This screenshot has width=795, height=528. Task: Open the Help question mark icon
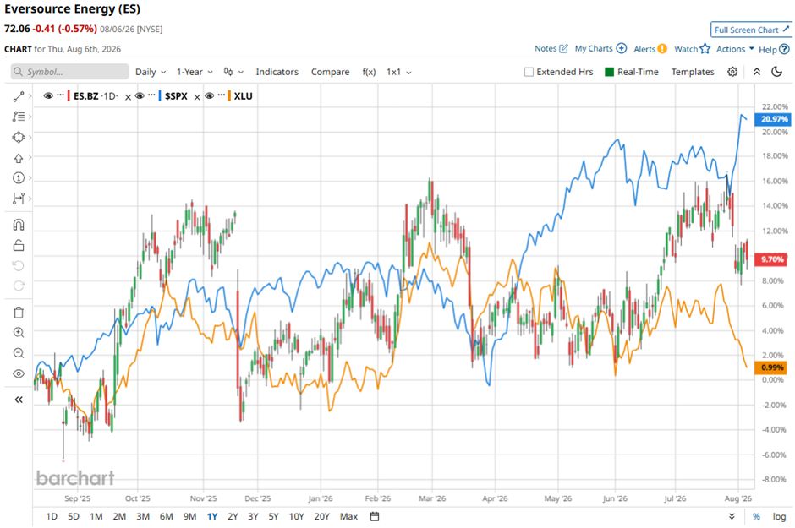pyautogui.click(x=784, y=49)
